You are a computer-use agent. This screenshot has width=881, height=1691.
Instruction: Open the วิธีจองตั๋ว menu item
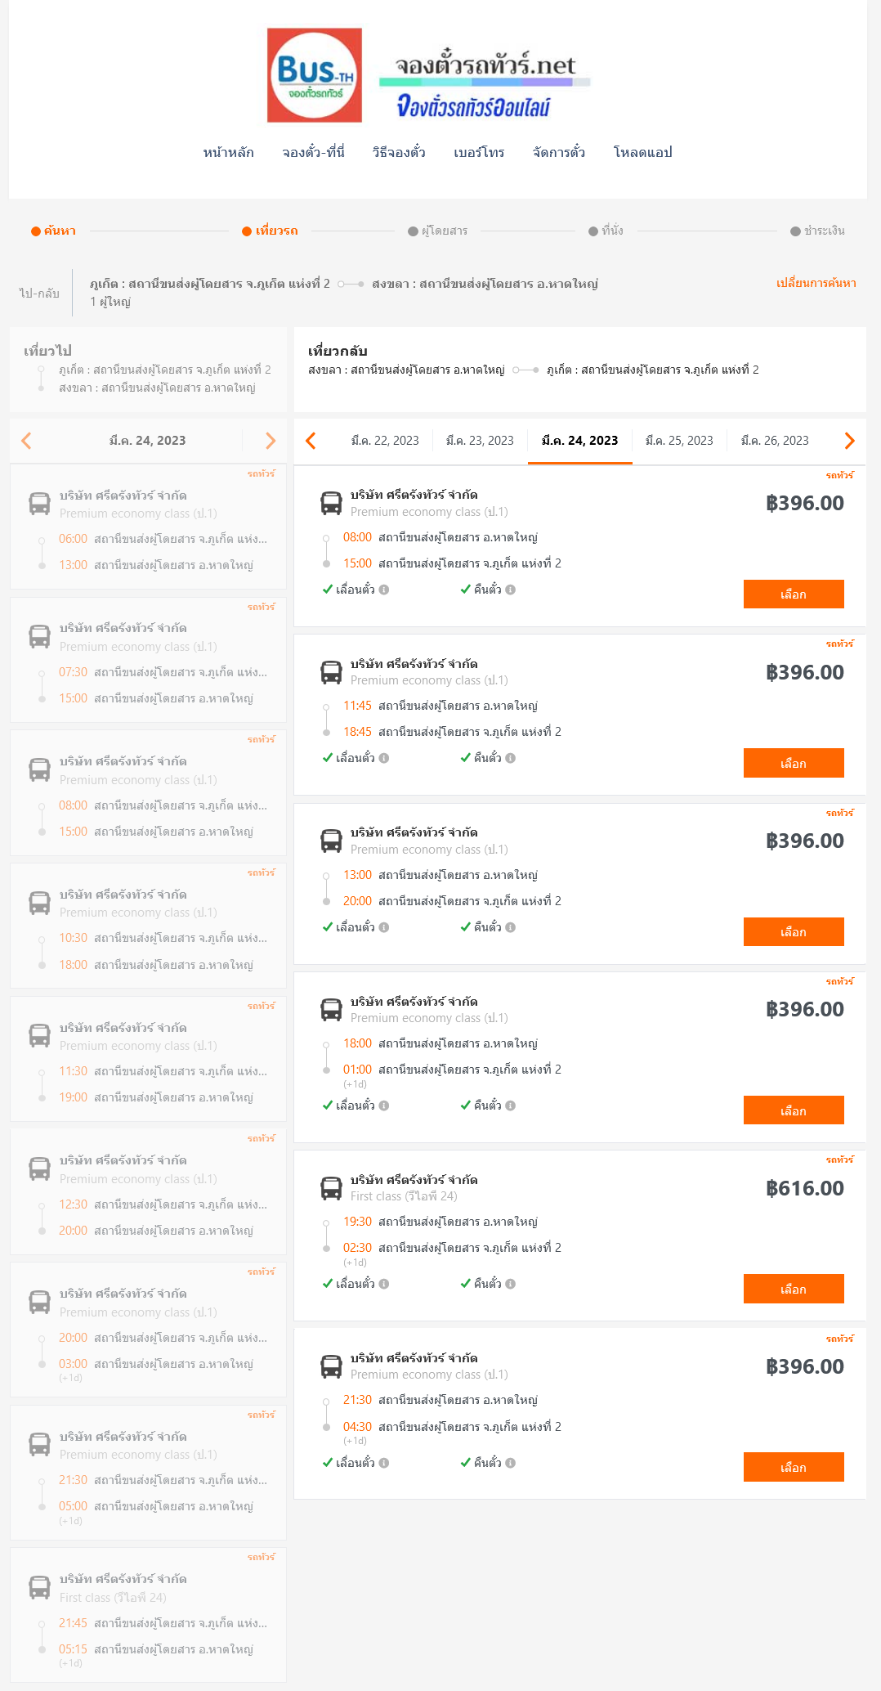pos(399,152)
